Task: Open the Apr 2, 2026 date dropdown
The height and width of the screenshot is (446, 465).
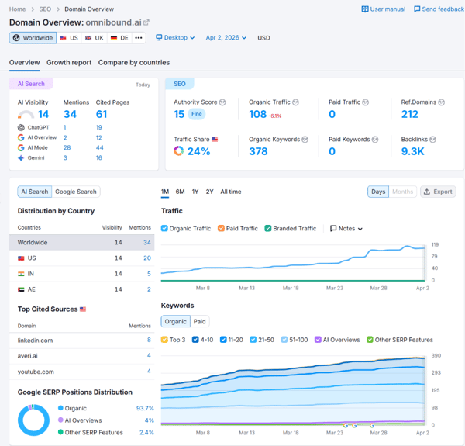Action: click(x=226, y=37)
